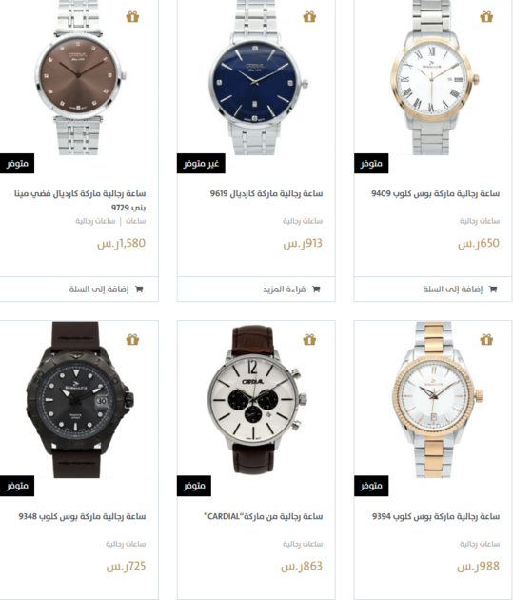Open CARDIAL men's watch title link
This screenshot has height=600, width=513.
coord(264,516)
